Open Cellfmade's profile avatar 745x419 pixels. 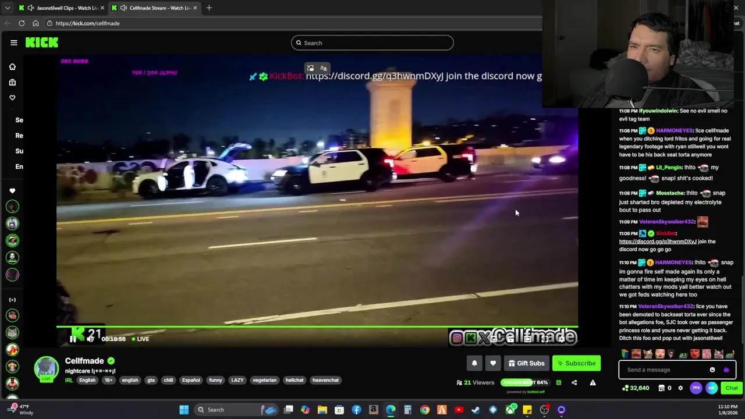click(x=46, y=368)
